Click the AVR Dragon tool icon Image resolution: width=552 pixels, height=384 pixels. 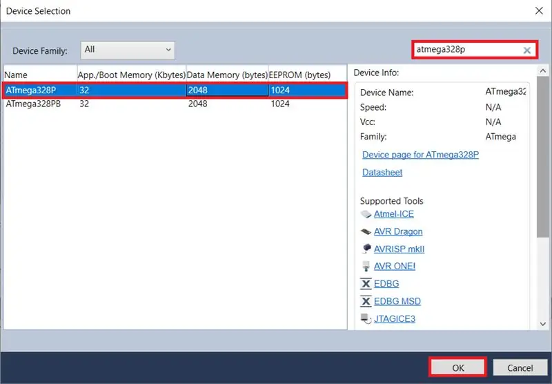coord(366,231)
